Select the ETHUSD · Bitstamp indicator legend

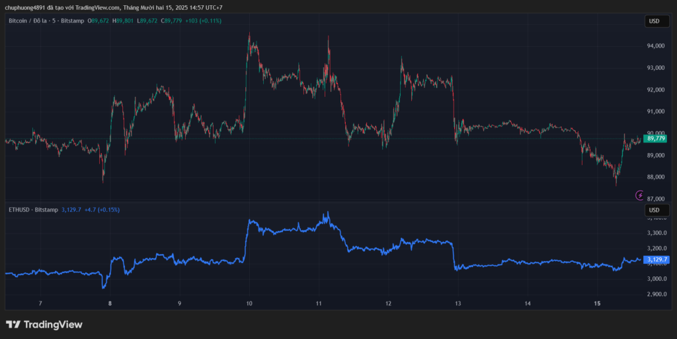pos(32,210)
